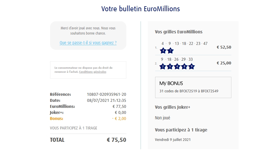Click the grid 2 price € 25,00

224,63
